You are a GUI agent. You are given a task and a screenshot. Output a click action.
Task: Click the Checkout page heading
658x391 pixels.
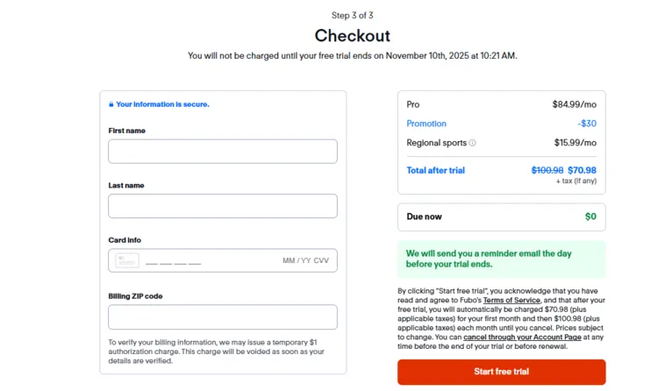coord(352,36)
